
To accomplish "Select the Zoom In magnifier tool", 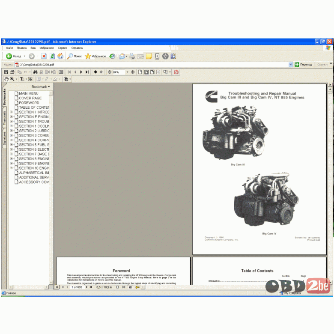I will pyautogui.click(x=12, y=79).
